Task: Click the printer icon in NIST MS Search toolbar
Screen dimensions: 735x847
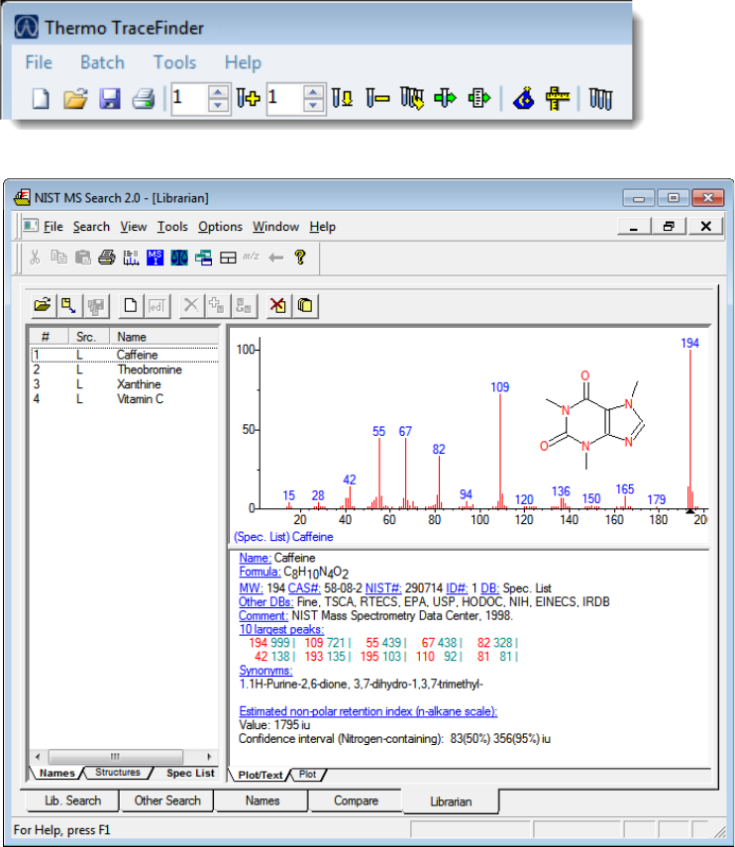Action: coord(107,258)
